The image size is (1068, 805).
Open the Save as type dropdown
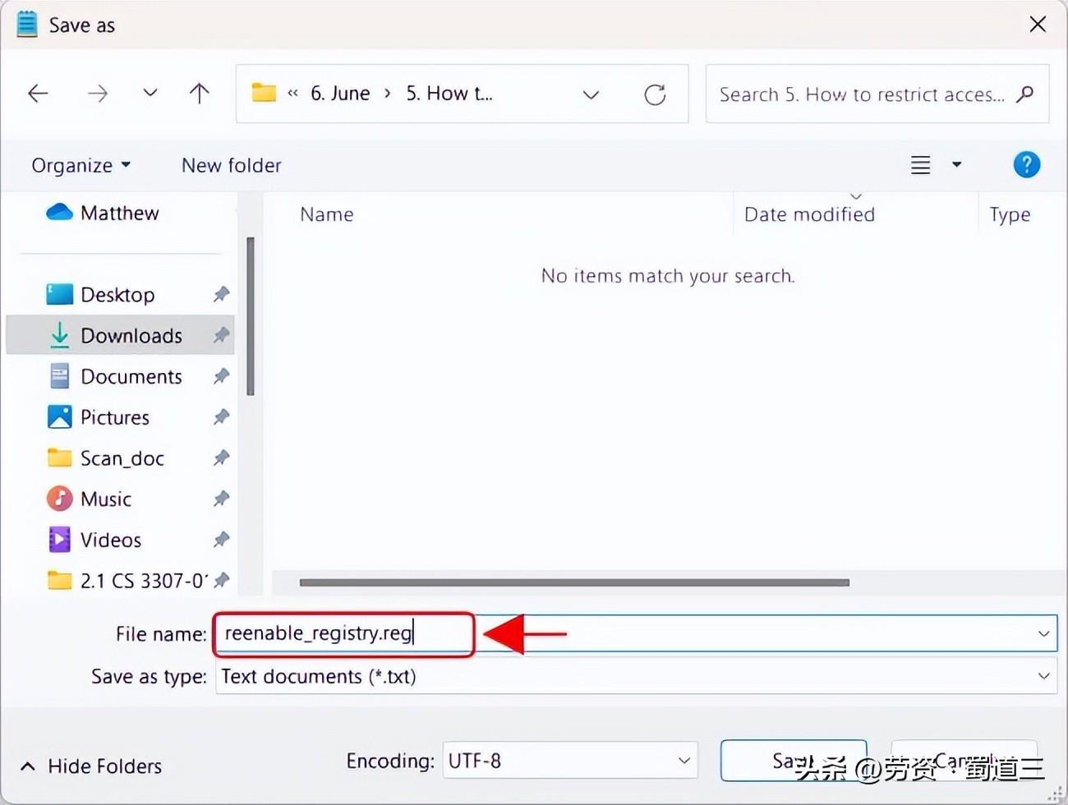pyautogui.click(x=1043, y=676)
